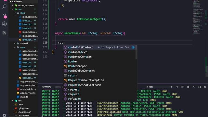Image resolution: width=208 pixels, height=117 pixels.
Task: Expand the shared folder
Action: click(x=24, y=43)
